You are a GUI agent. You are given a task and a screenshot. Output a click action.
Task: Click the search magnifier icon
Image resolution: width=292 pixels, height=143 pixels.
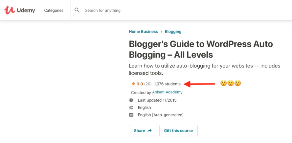tap(77, 10)
